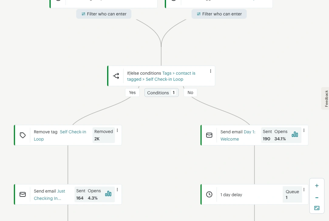Screen dimensions: 329x221
Task: Open the Feedback side tab
Action: click(326, 99)
